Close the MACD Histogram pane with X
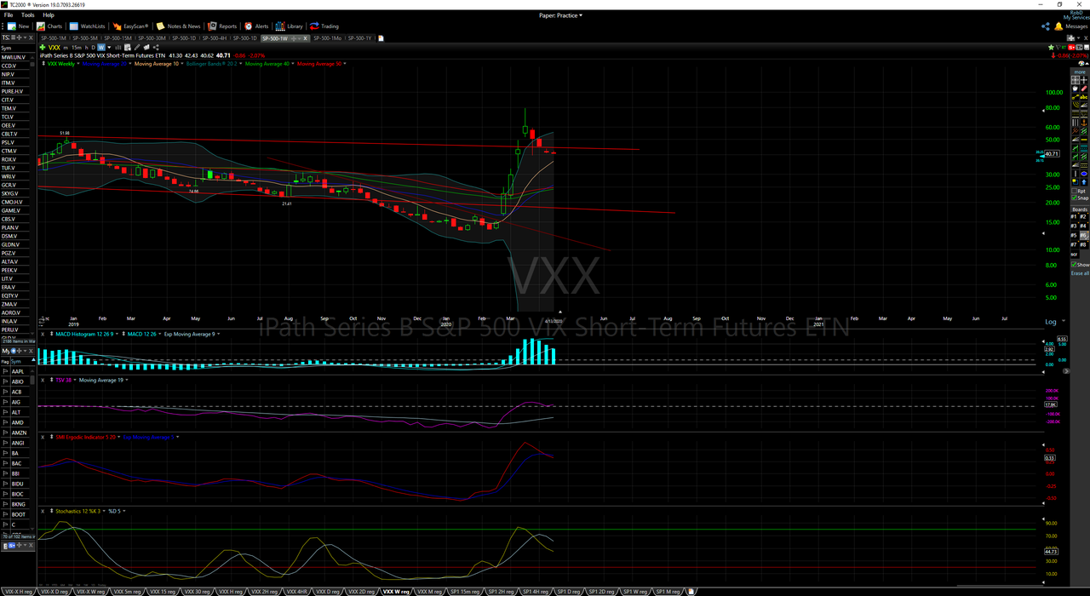Screen dimensions: 1090x596 pyautogui.click(x=43, y=334)
